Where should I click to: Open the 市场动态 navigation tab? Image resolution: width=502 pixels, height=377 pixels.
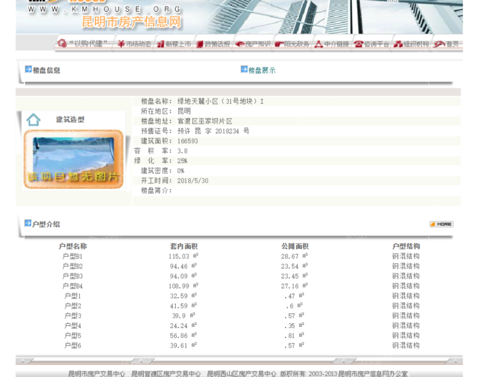134,44
